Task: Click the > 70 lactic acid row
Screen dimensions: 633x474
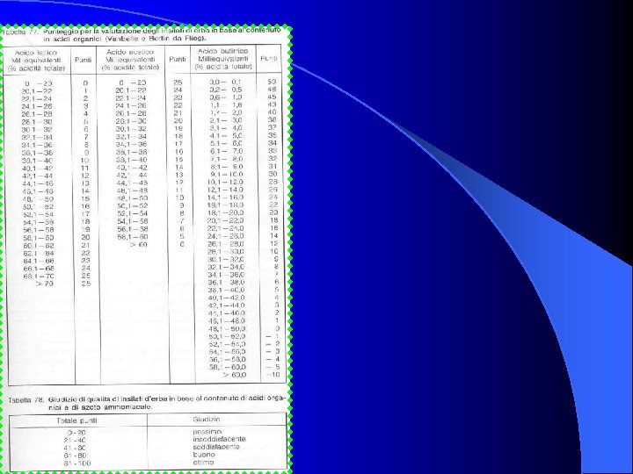Action: point(44,284)
